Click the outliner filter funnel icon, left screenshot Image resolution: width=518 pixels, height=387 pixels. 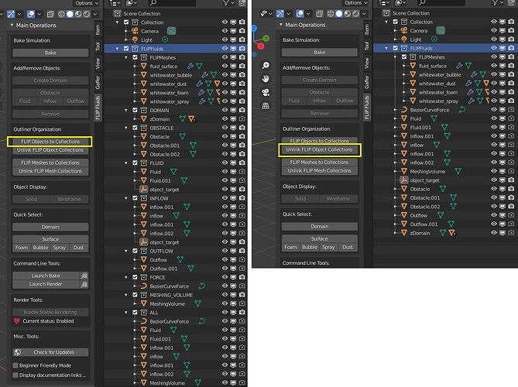click(x=225, y=3)
